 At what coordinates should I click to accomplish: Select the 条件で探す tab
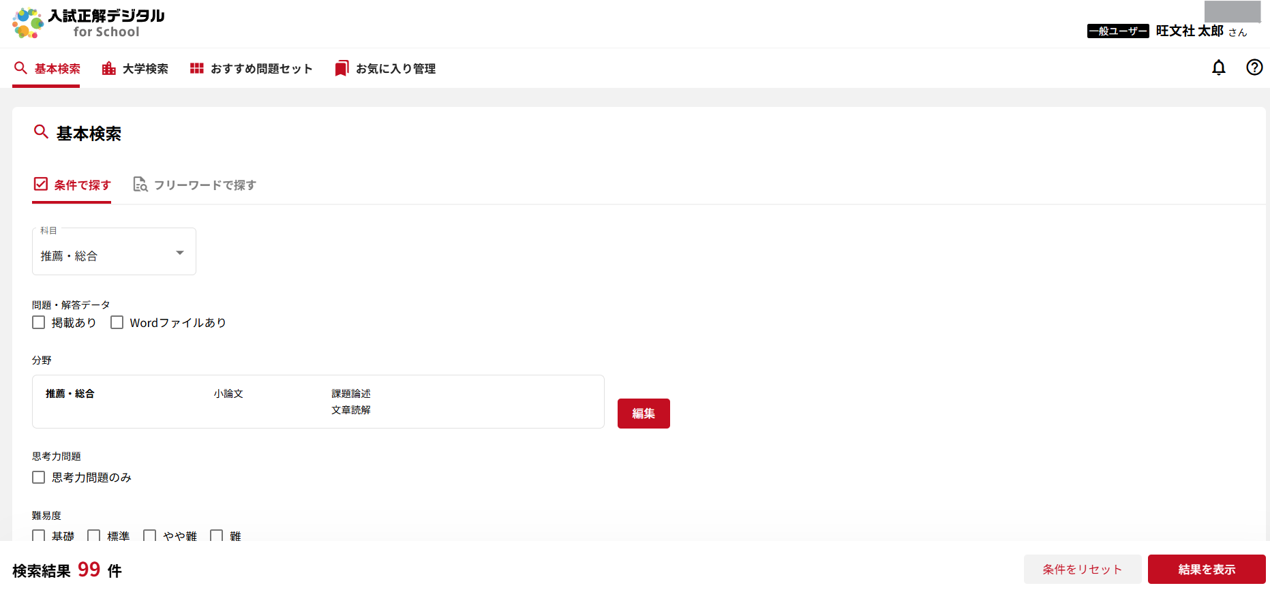72,185
